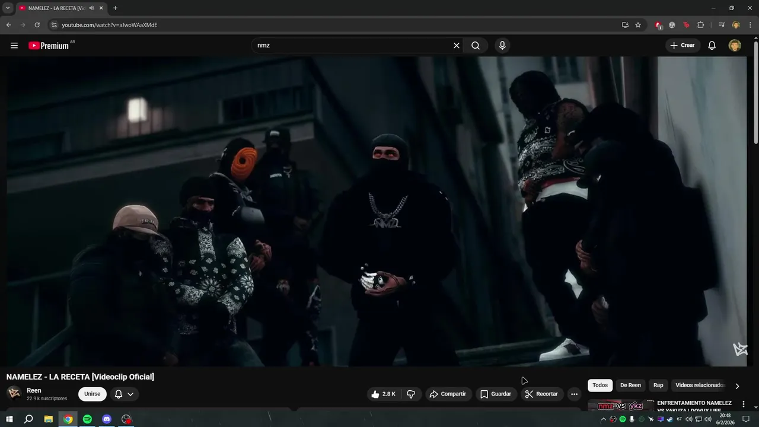Start voice search with the microphone
The image size is (759, 427).
tap(502, 46)
